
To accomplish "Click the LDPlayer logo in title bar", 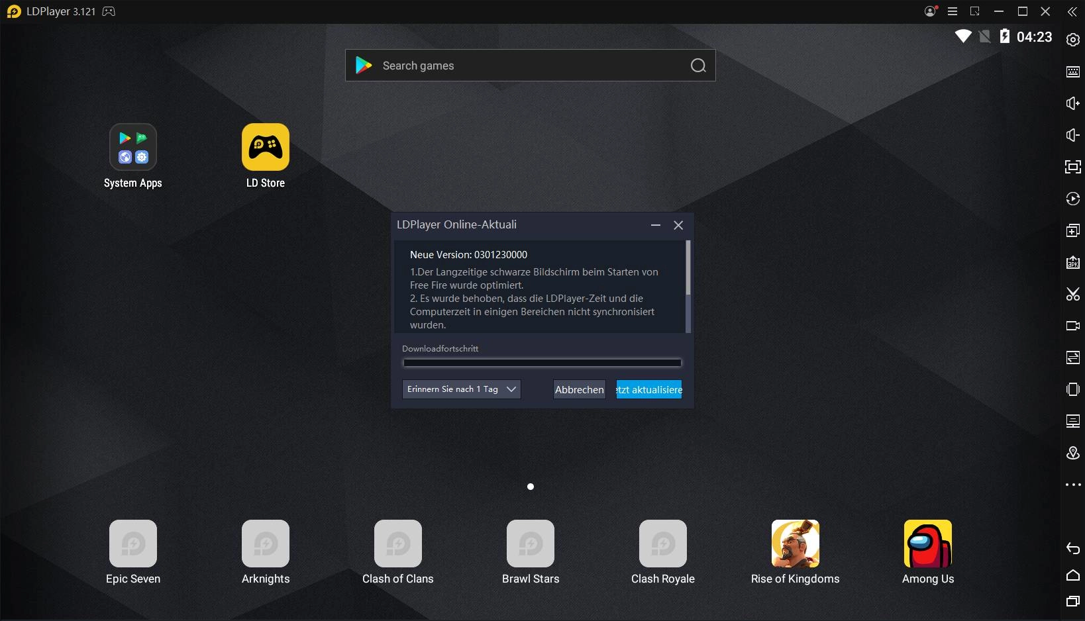I will click(x=14, y=11).
